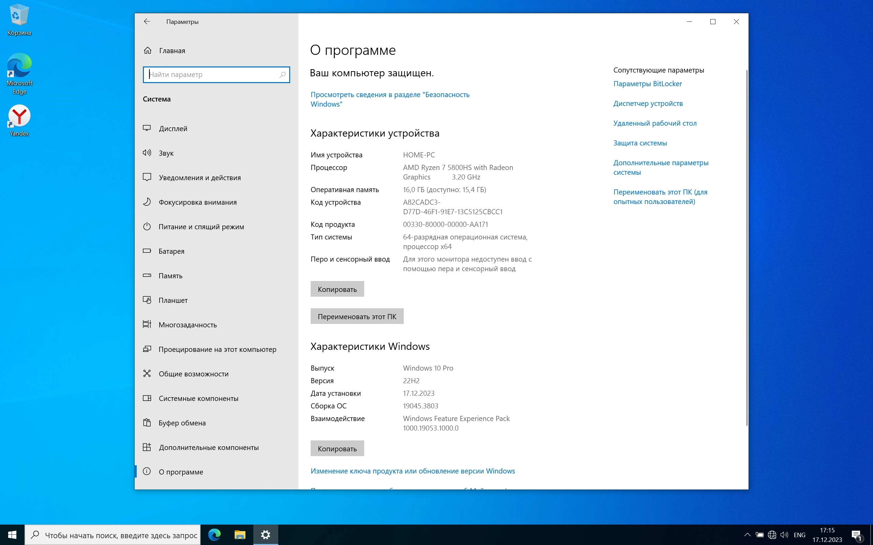Viewport: 873px width, 545px height.
Task: Open the Главная home page
Action: [172, 51]
